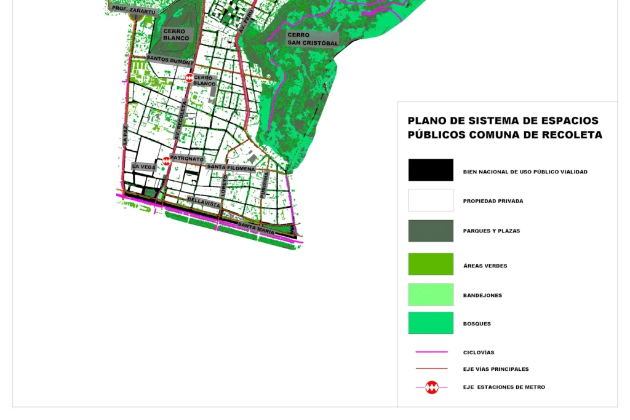The width and height of the screenshot is (630, 420).
Task: Select the black Bien Nacional de Uso Público swatch
Action: 431,170
